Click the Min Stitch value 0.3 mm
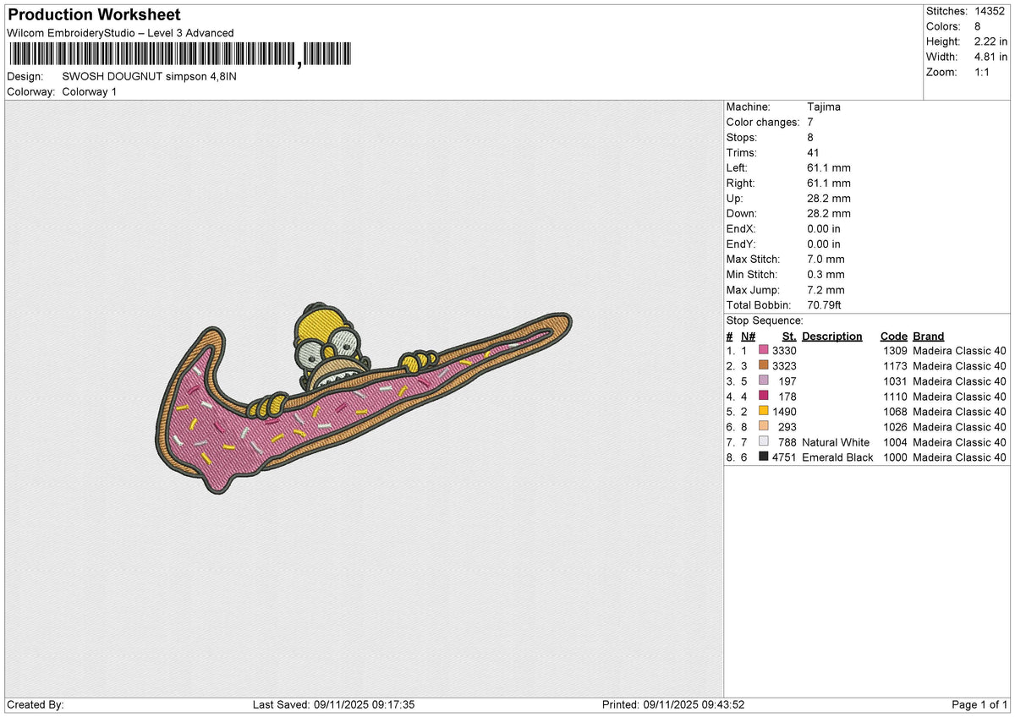 (826, 275)
